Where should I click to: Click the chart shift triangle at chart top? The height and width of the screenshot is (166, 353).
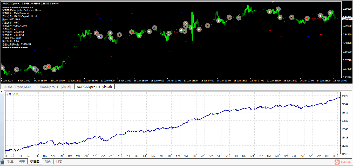tap(273, 2)
